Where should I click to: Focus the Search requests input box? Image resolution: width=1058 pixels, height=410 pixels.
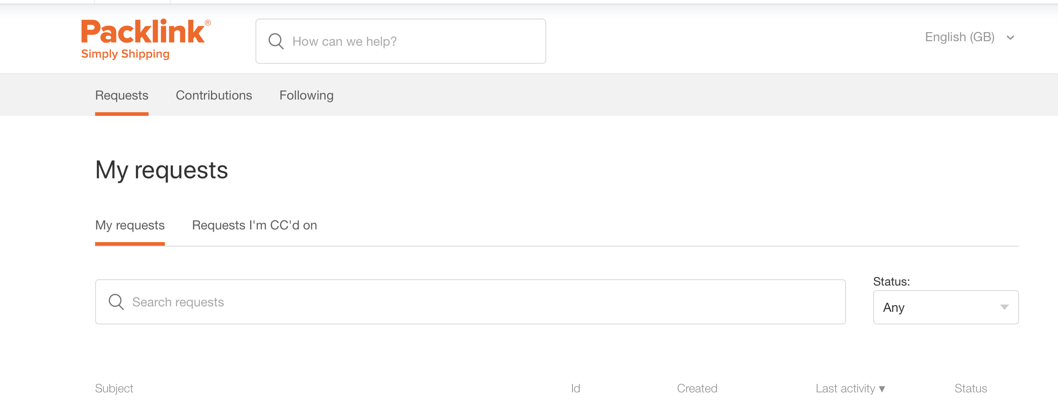(470, 302)
